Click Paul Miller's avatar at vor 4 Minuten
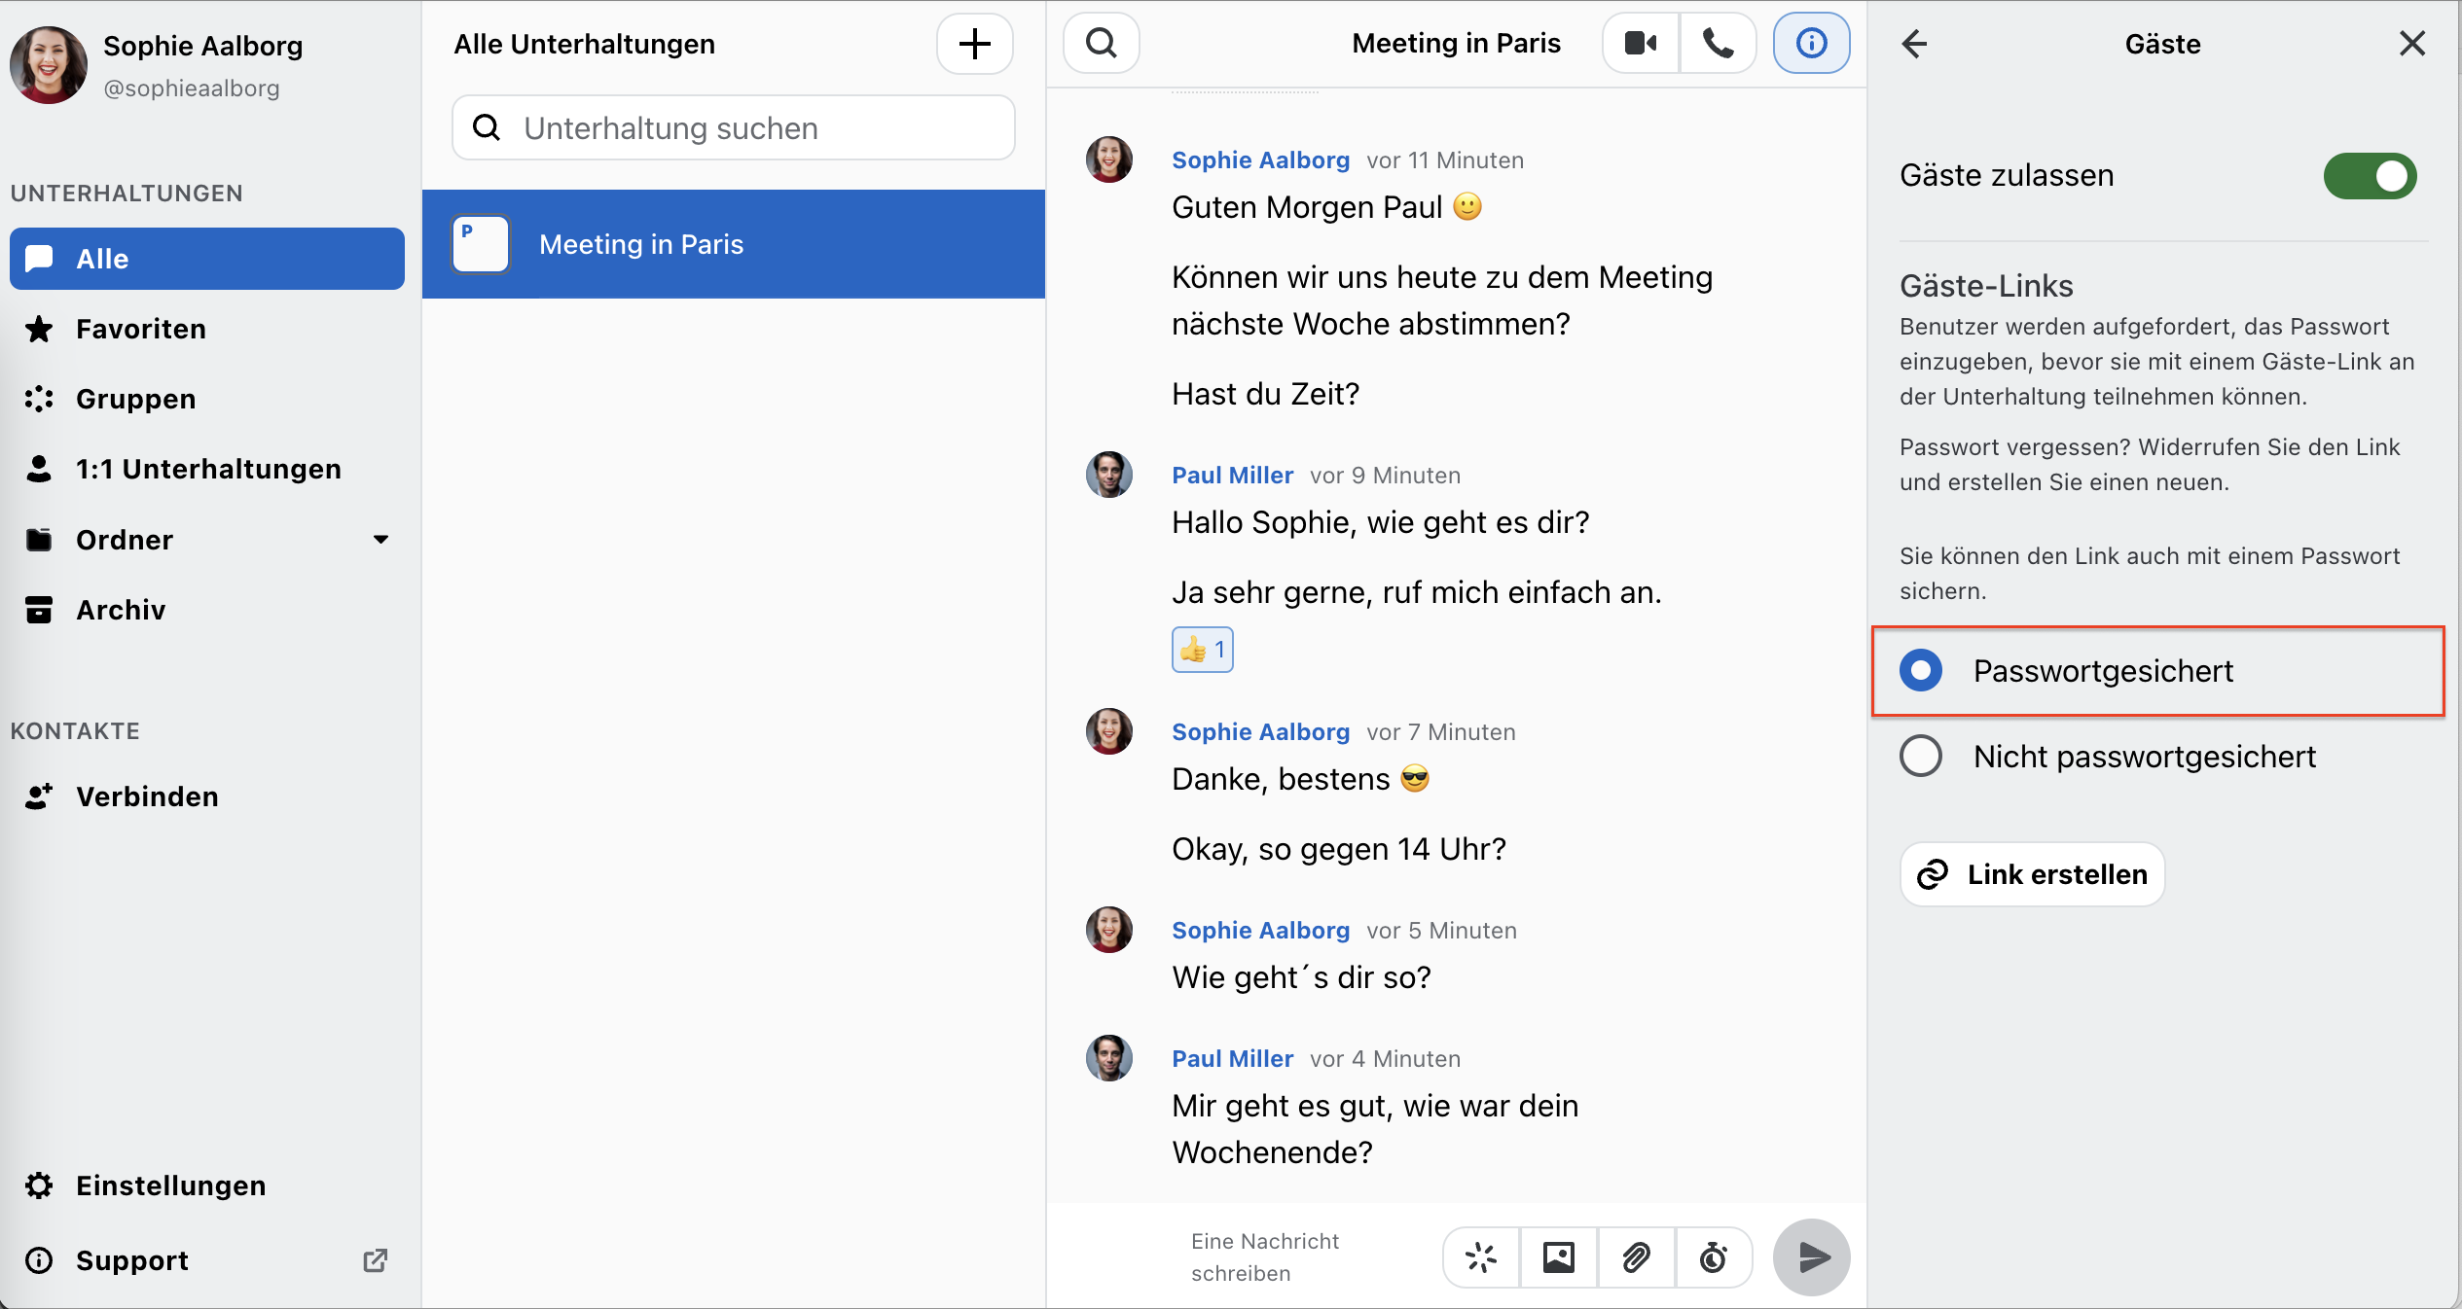 coord(1109,1058)
